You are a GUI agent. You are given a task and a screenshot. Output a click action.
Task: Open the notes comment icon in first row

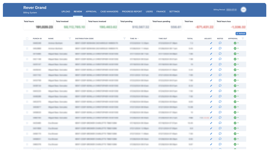(x=220, y=43)
